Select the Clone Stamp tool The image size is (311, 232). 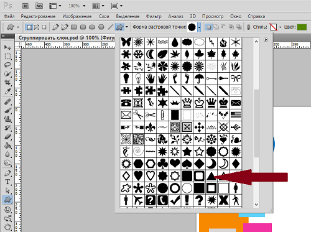point(7,119)
